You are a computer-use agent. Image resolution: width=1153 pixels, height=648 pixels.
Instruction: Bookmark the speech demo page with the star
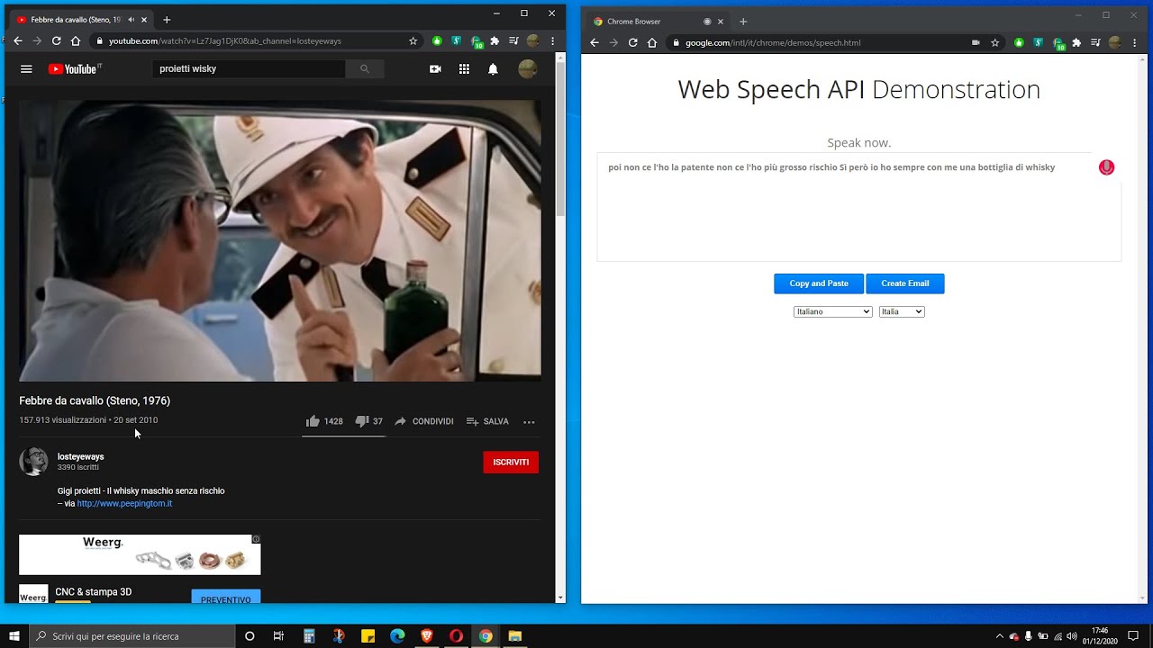pyautogui.click(x=994, y=42)
